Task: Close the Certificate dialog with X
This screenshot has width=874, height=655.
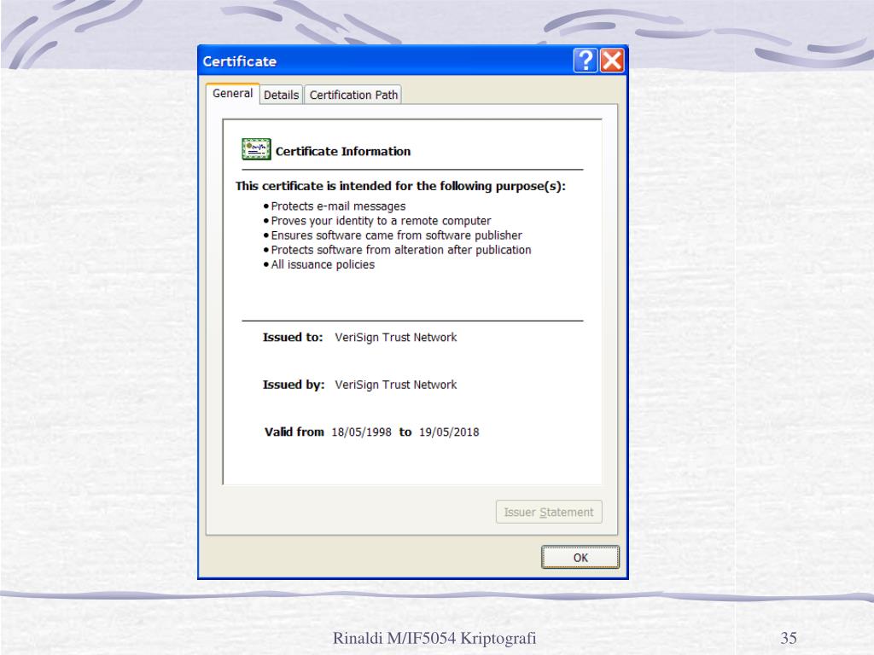Action: click(x=612, y=61)
